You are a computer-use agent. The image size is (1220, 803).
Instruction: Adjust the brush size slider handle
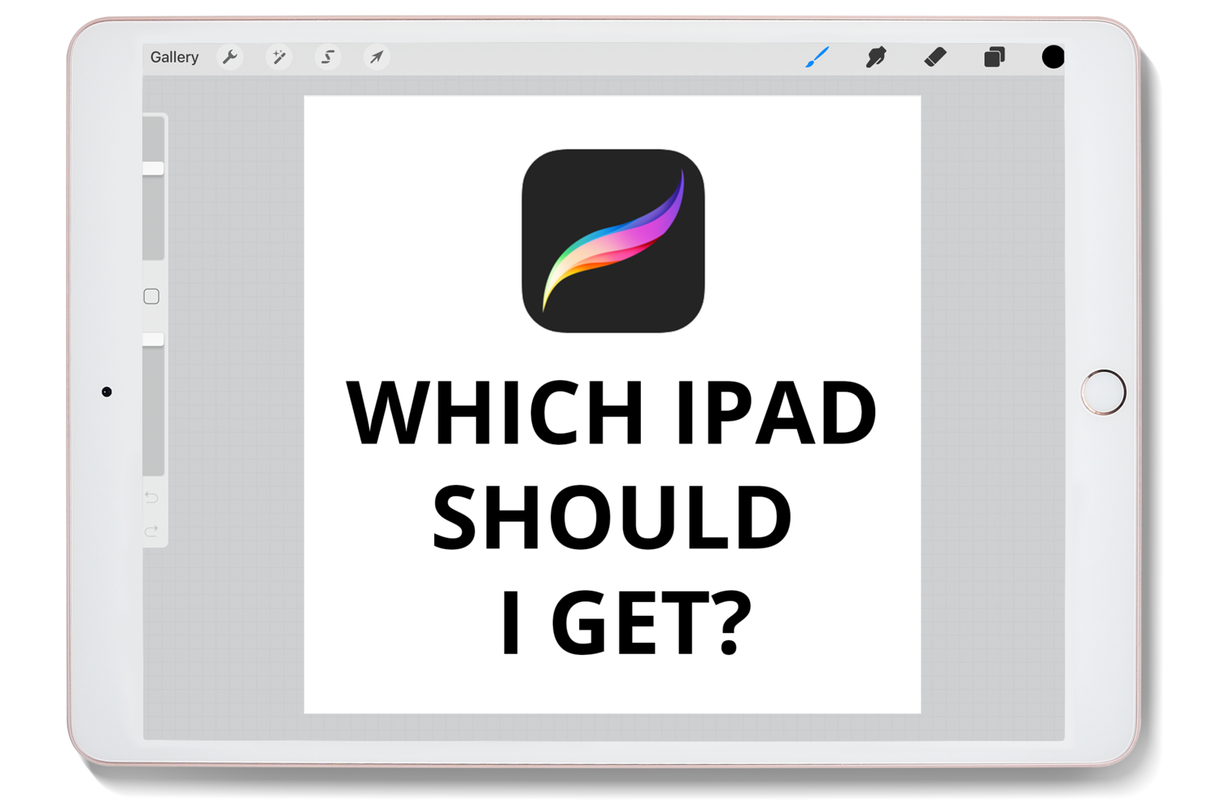[x=153, y=168]
